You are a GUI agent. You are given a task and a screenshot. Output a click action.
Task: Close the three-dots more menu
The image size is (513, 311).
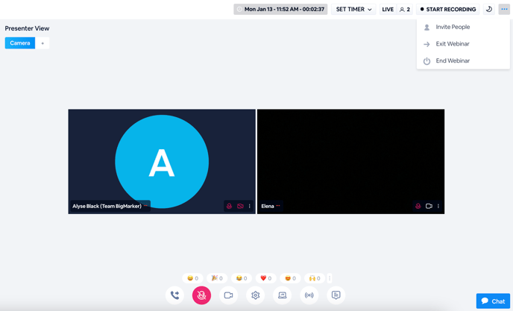(504, 9)
